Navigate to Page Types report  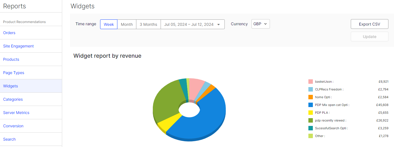[x=14, y=73]
